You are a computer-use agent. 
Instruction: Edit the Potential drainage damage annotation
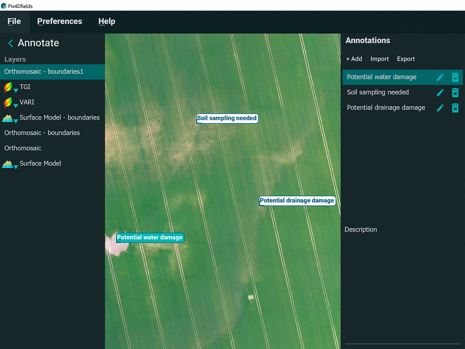pyautogui.click(x=440, y=108)
